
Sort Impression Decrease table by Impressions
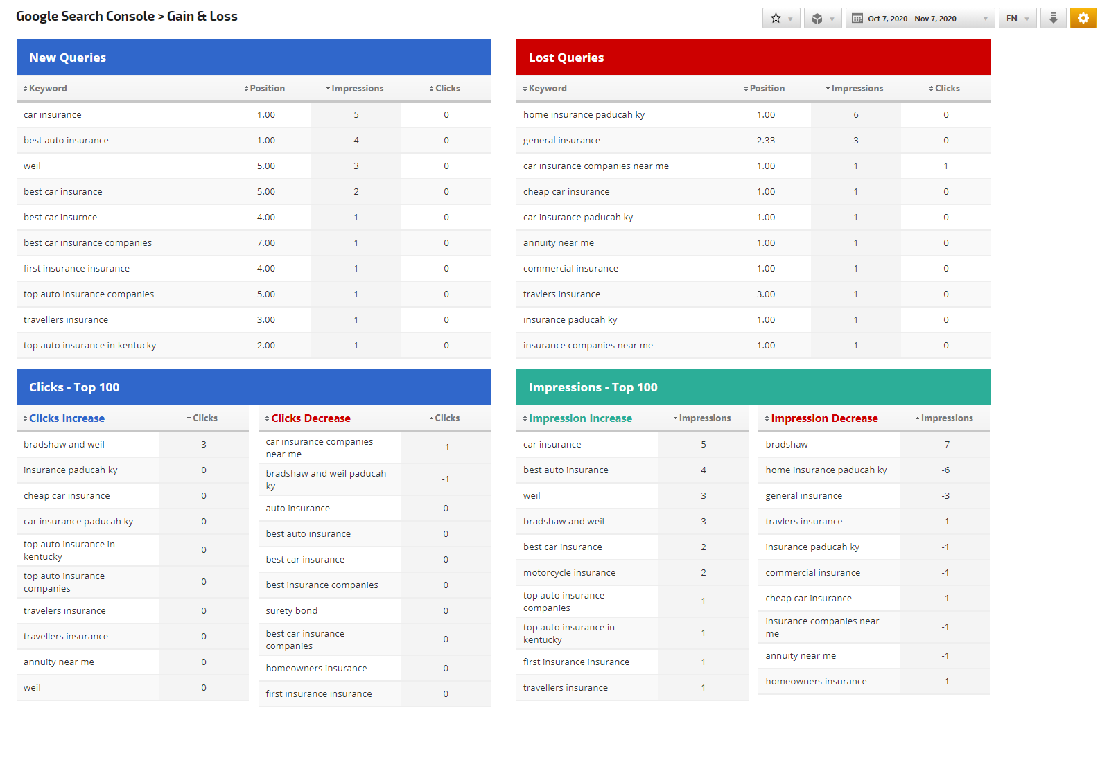[946, 418]
